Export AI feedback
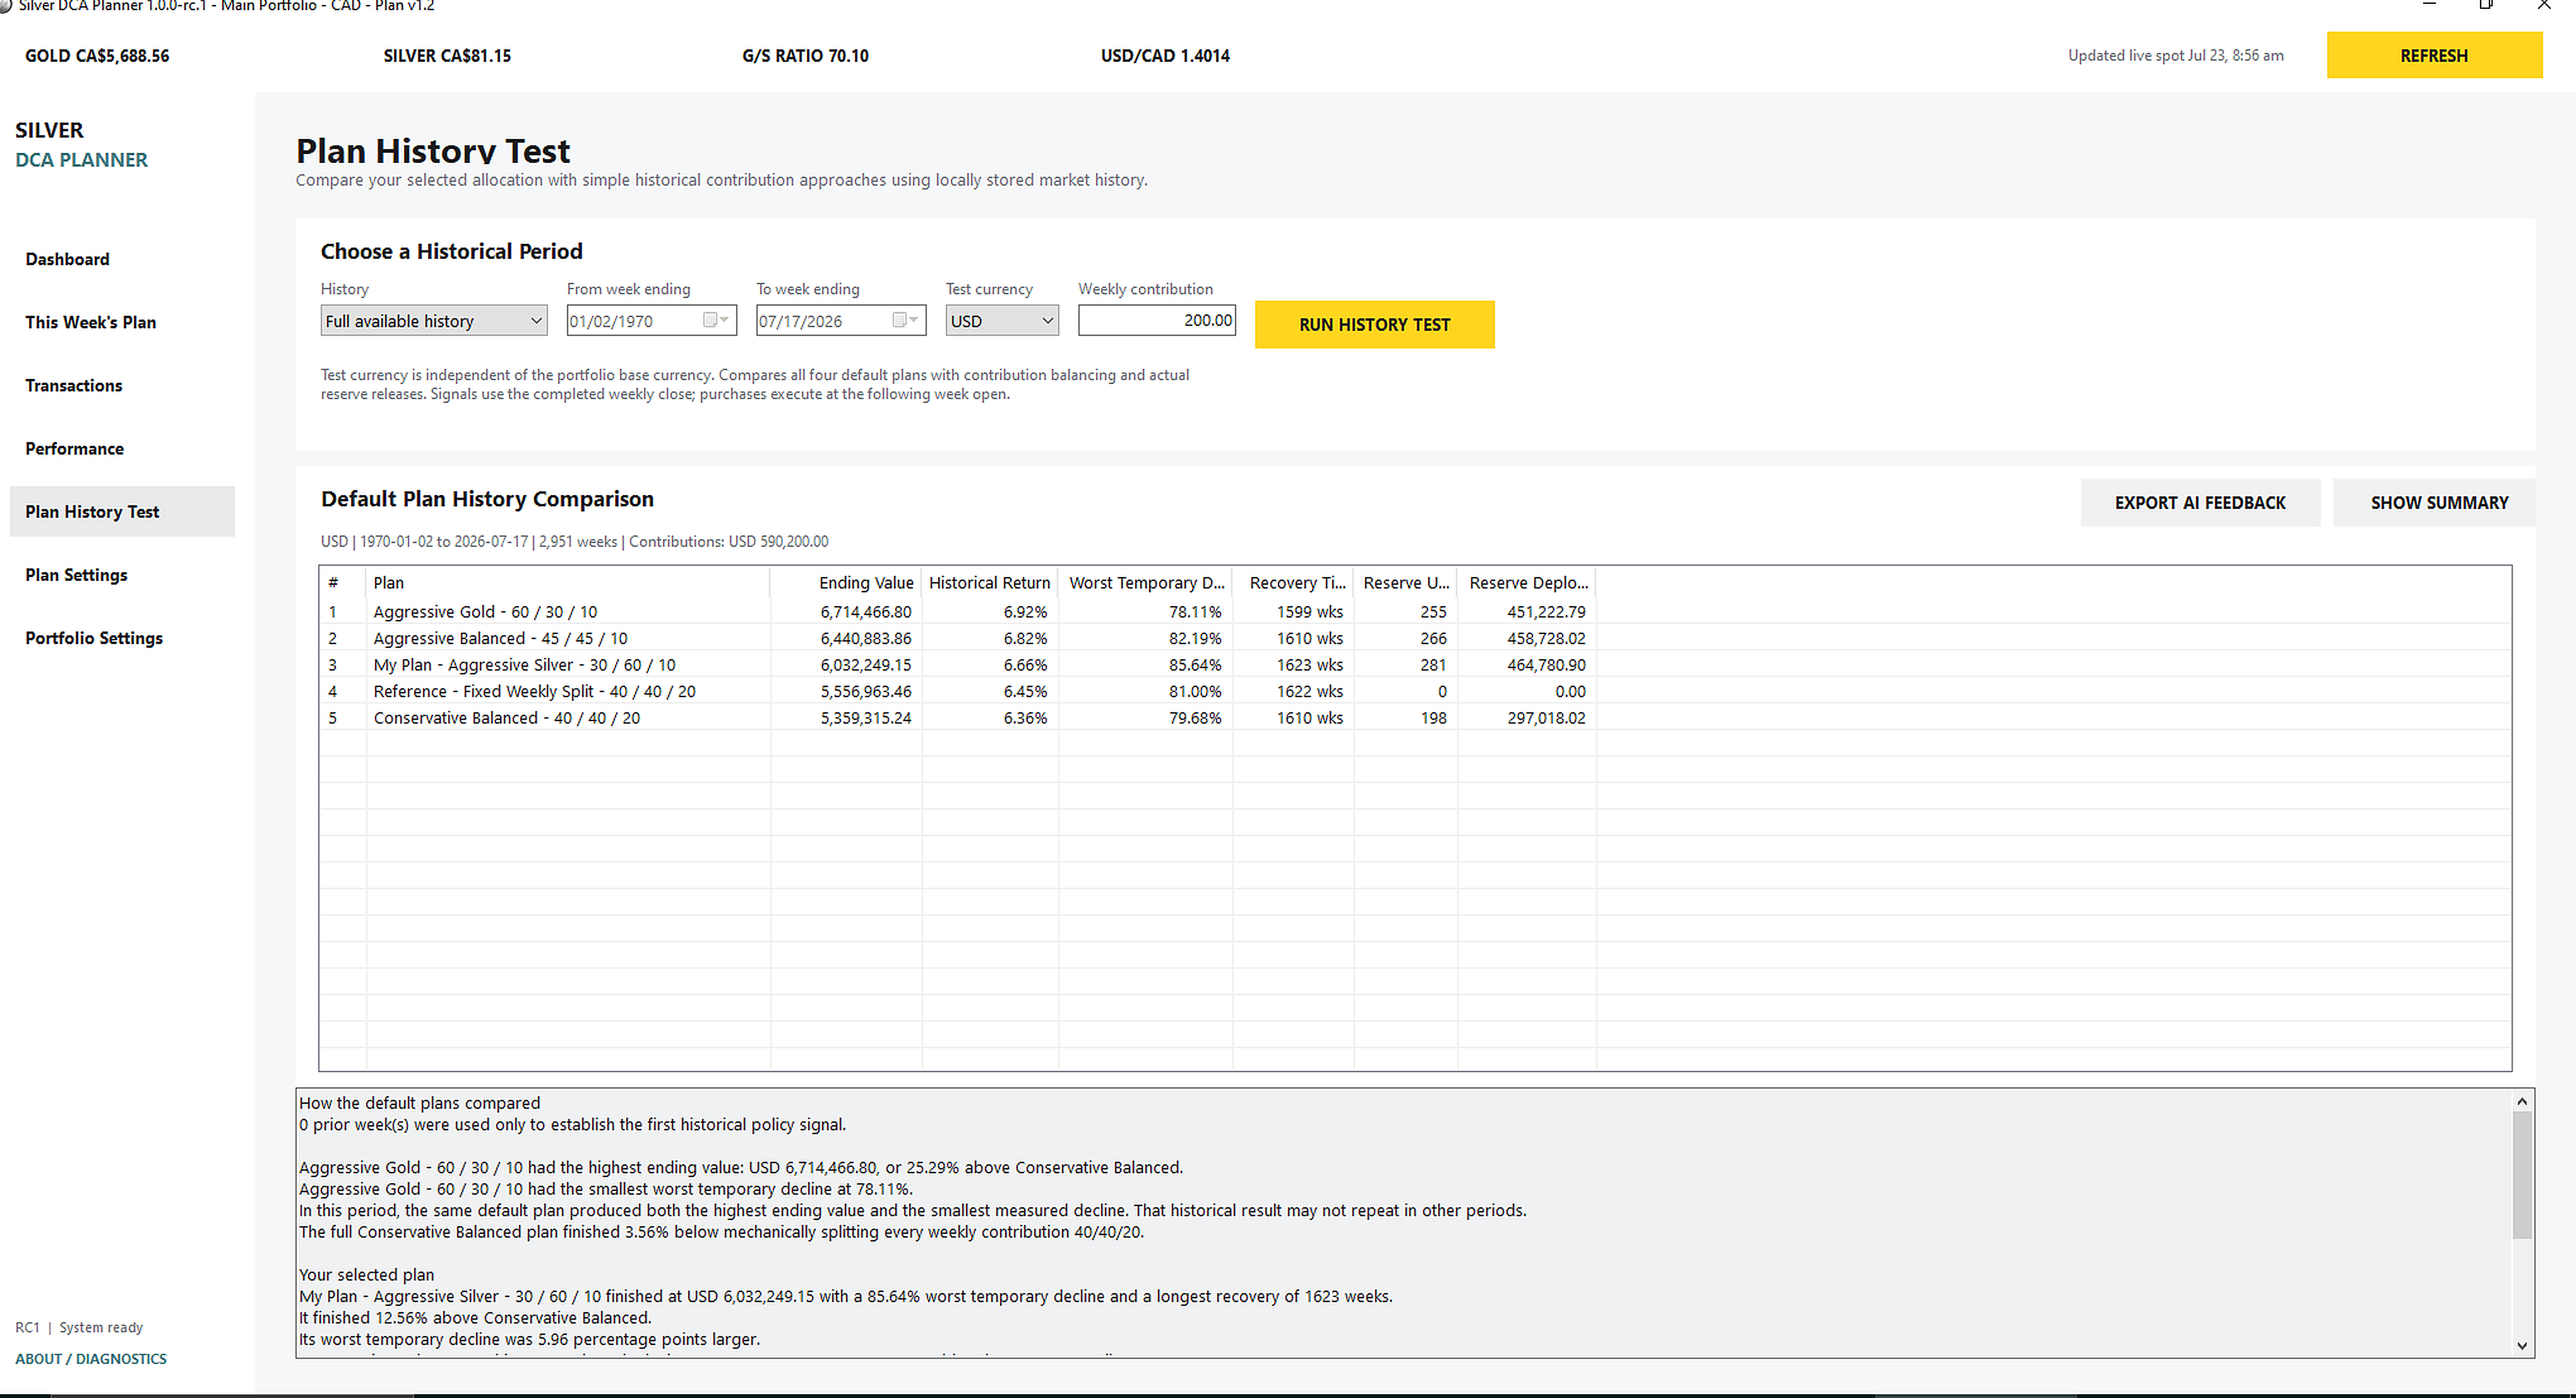This screenshot has width=2576, height=1398. [x=2200, y=502]
